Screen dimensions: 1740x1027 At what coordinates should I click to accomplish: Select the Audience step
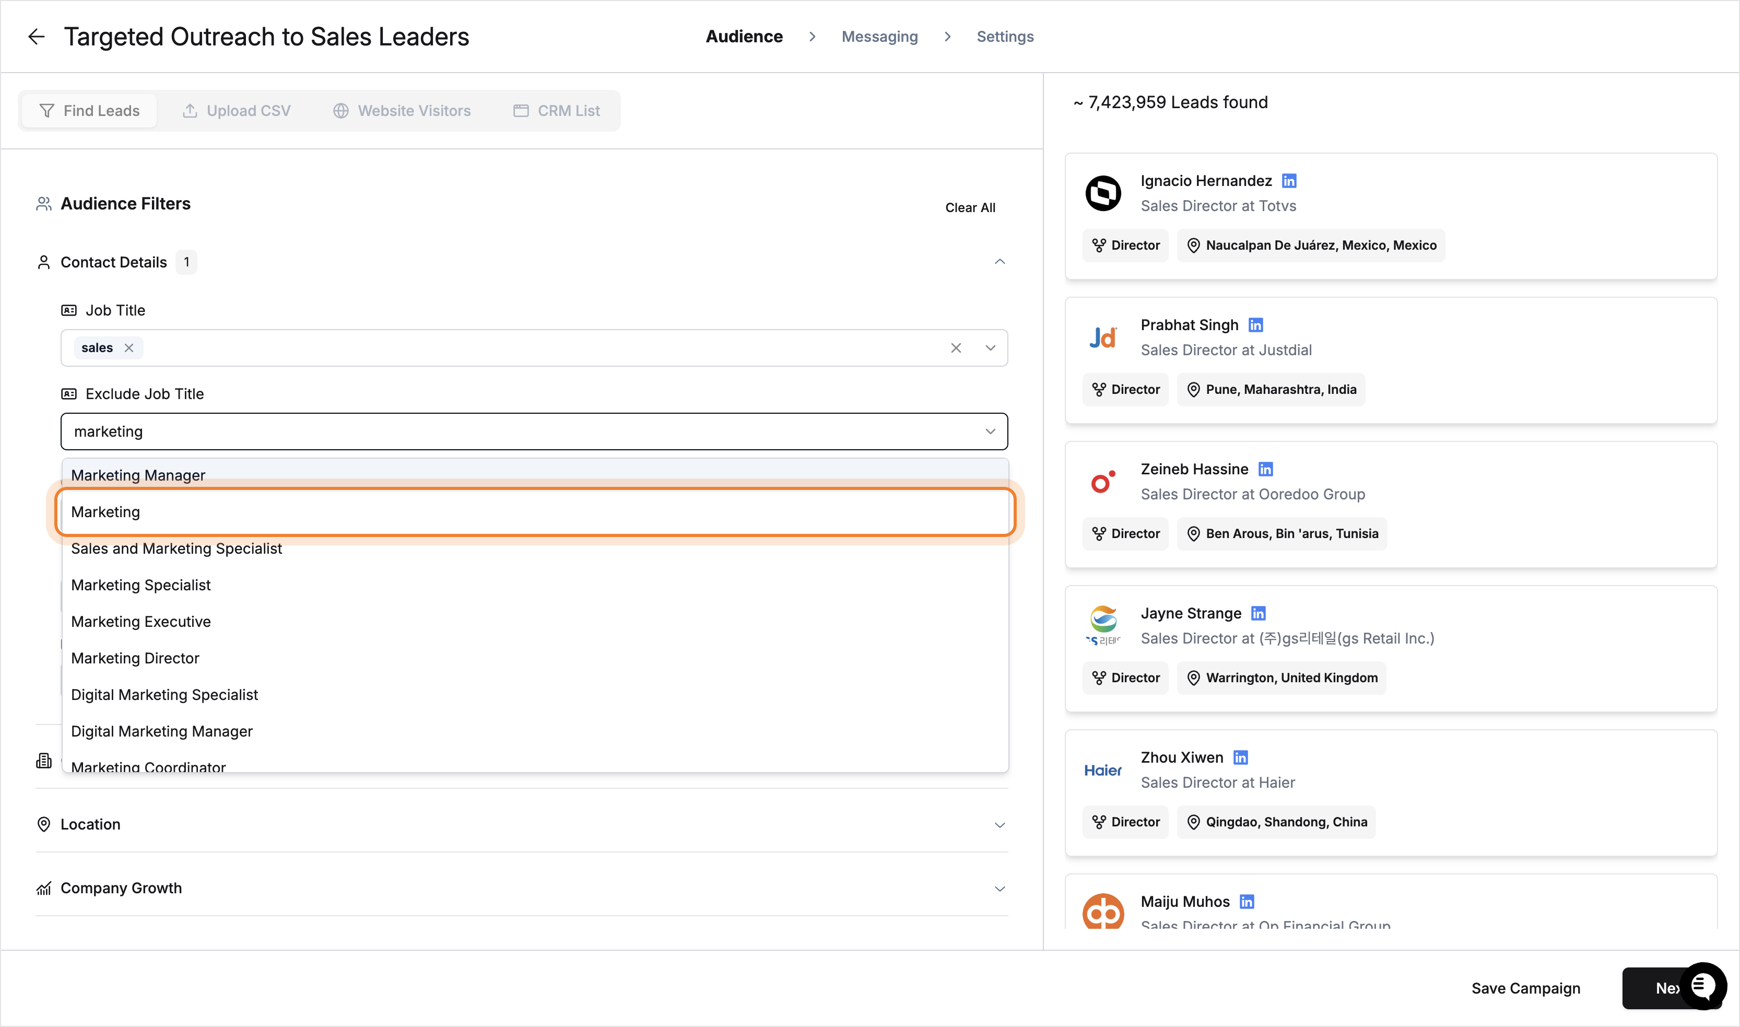744,37
